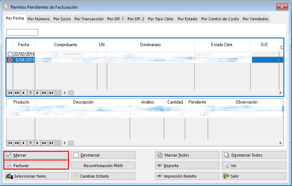This screenshot has height=186, width=292.
Task: Switch to the Por Socio tab
Action: [62, 19]
